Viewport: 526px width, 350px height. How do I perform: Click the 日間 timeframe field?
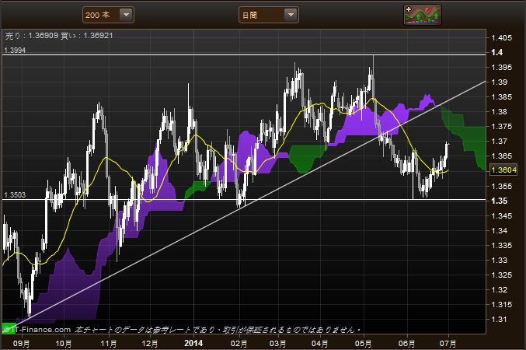click(x=268, y=15)
